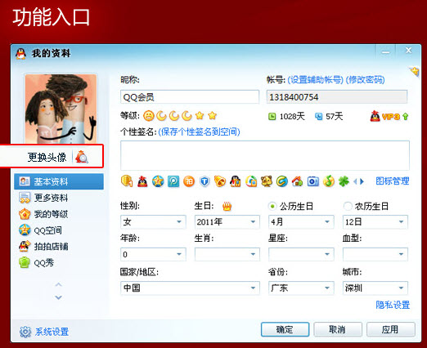Click the 确定 confirm button
Screen dimensions: 427x348
tap(285, 329)
